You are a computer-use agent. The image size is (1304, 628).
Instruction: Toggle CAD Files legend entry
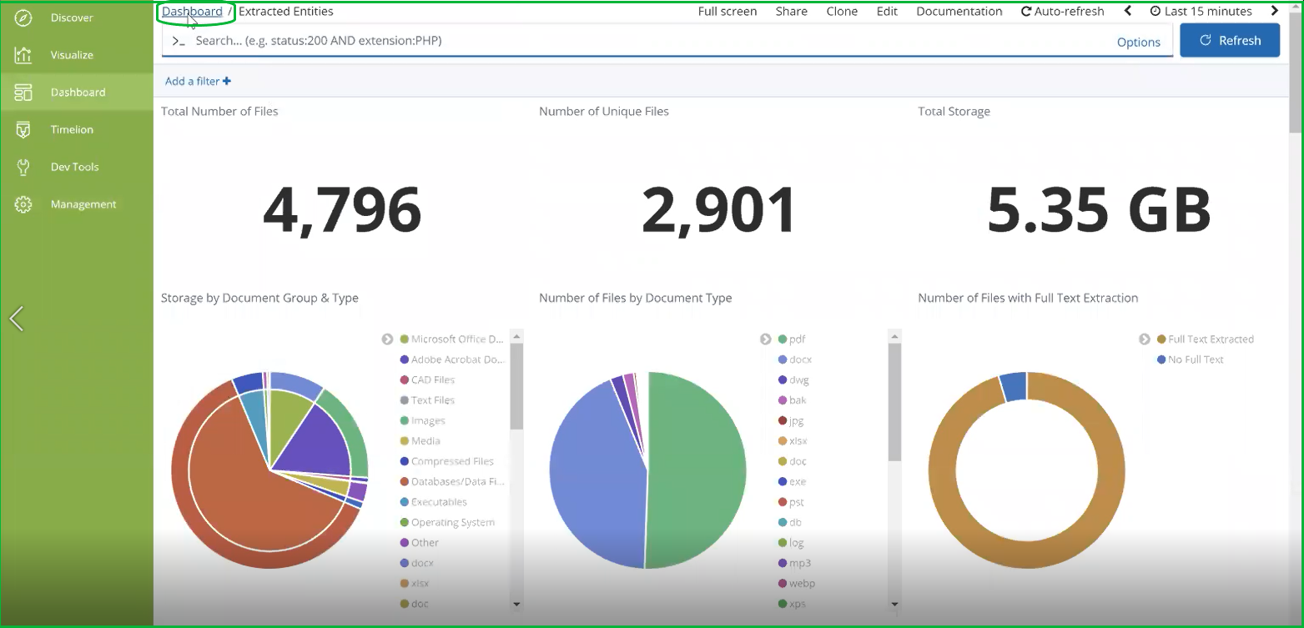coord(432,380)
